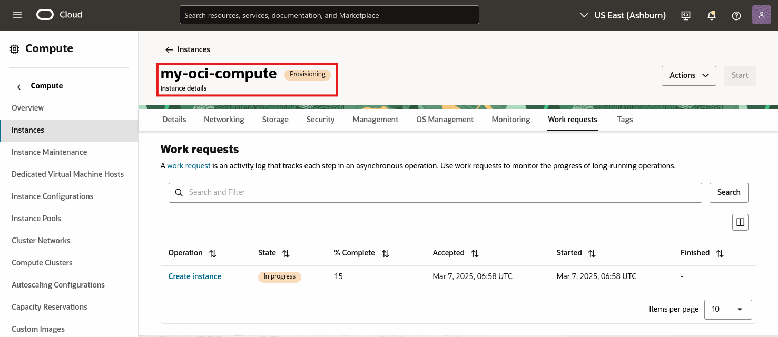Screen dimensions: 778x337
Task: Open the Actions dropdown
Action: [x=688, y=75]
